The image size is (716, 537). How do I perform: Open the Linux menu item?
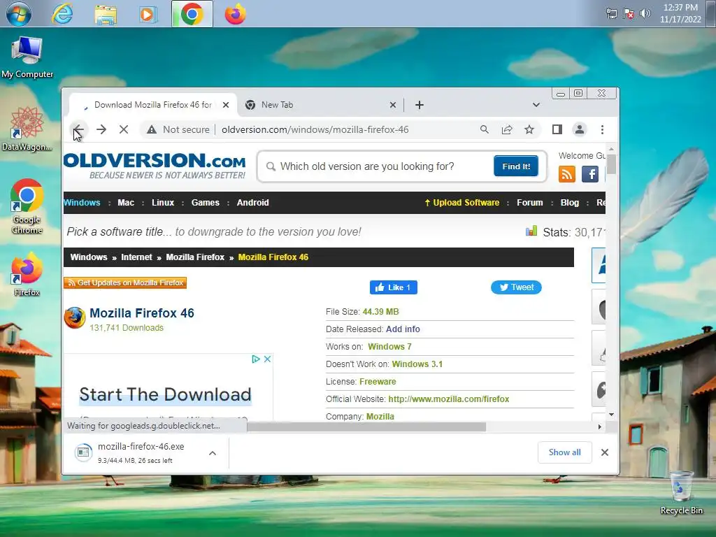(x=163, y=203)
